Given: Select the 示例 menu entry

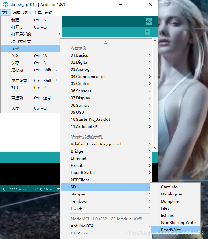Looking at the screenshot, I should point(31,49).
